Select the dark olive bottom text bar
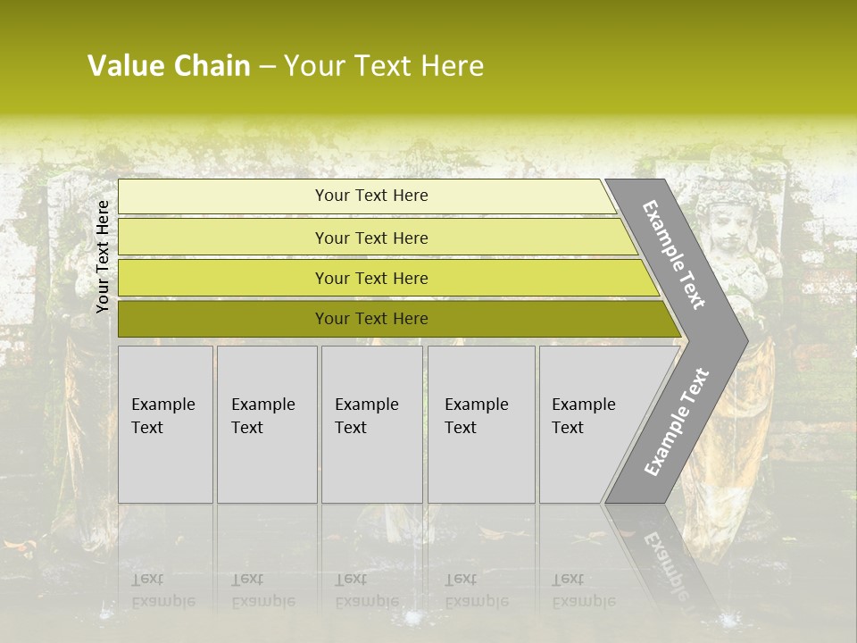 tap(370, 319)
